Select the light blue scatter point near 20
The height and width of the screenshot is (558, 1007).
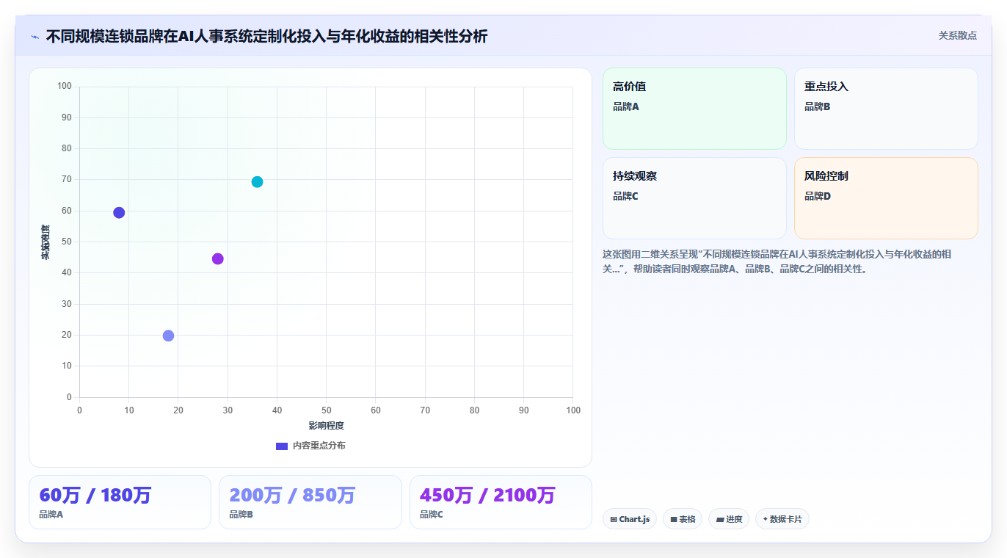(168, 336)
